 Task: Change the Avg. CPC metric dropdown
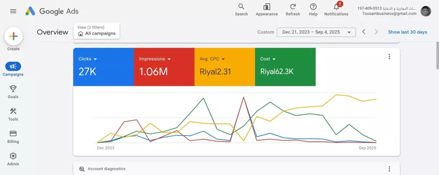pyautogui.click(x=212, y=59)
